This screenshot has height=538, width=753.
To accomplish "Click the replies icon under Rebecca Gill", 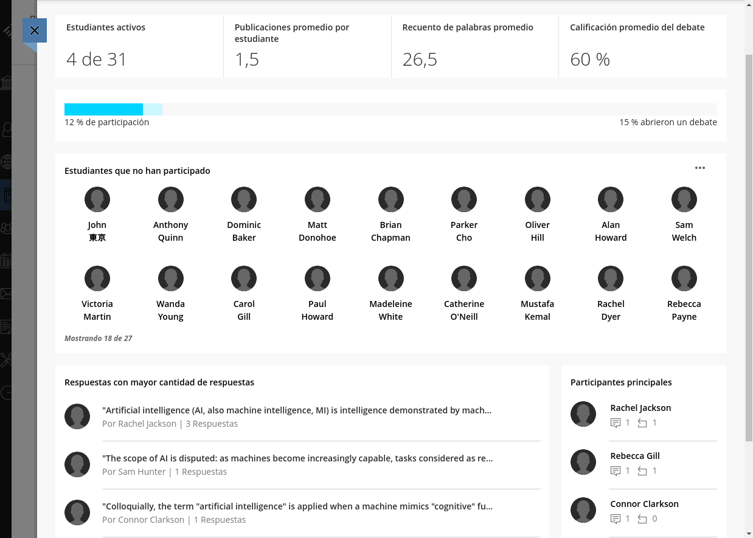I will (642, 471).
